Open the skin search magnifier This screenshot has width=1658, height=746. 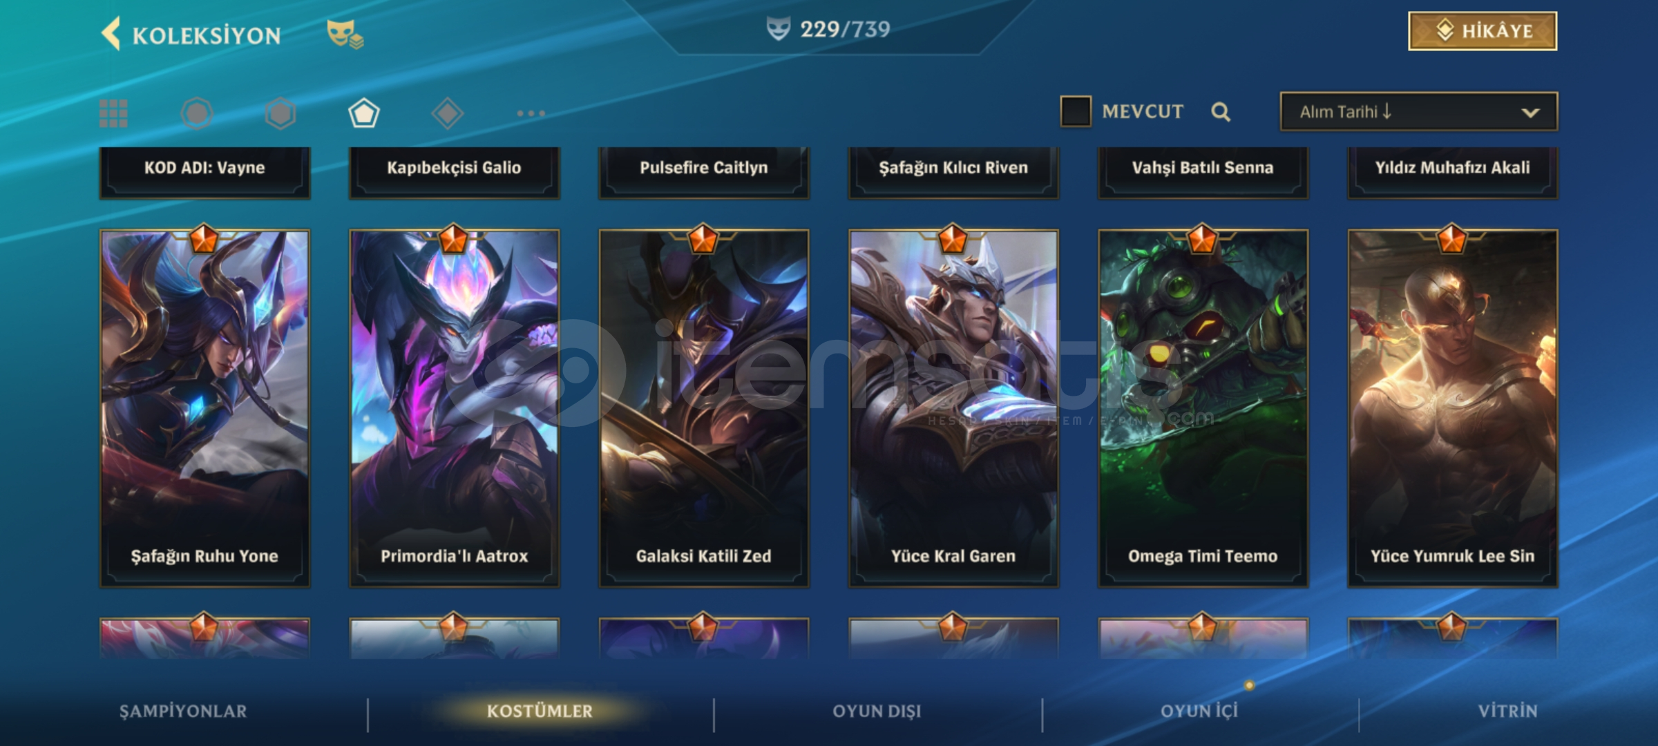pos(1221,112)
